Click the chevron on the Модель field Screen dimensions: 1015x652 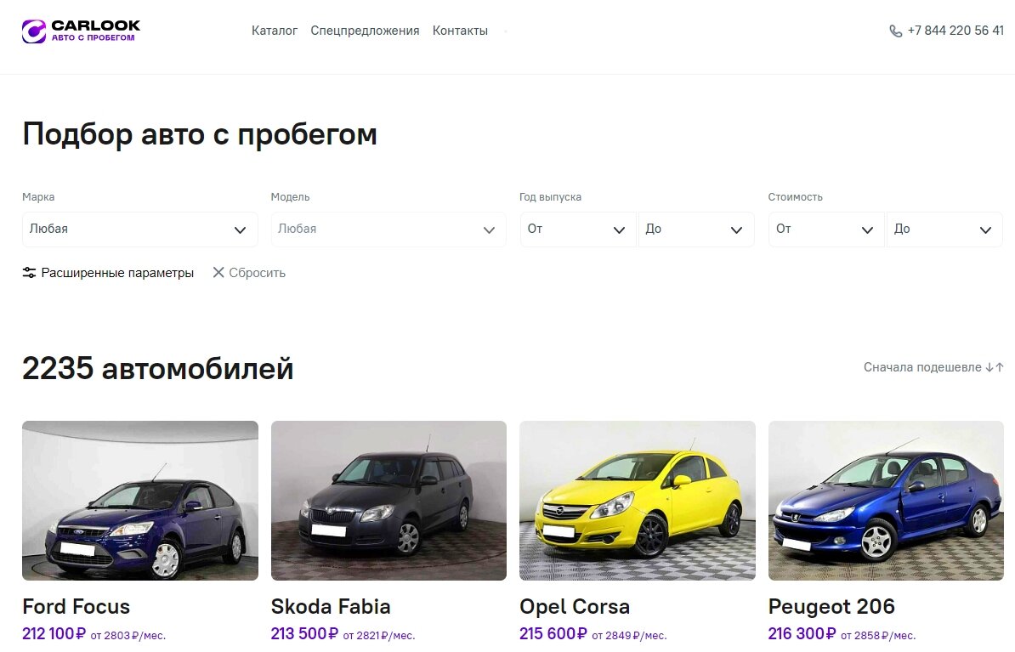tap(488, 230)
